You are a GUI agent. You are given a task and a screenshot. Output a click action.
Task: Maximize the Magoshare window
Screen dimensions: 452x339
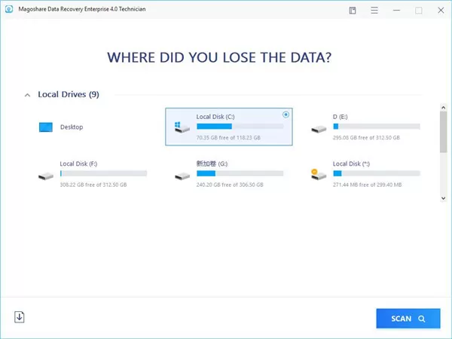click(419, 11)
